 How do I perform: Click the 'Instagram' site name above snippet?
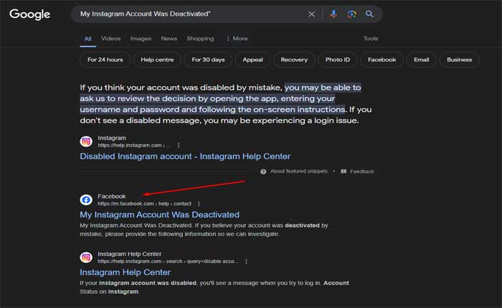[x=112, y=138]
